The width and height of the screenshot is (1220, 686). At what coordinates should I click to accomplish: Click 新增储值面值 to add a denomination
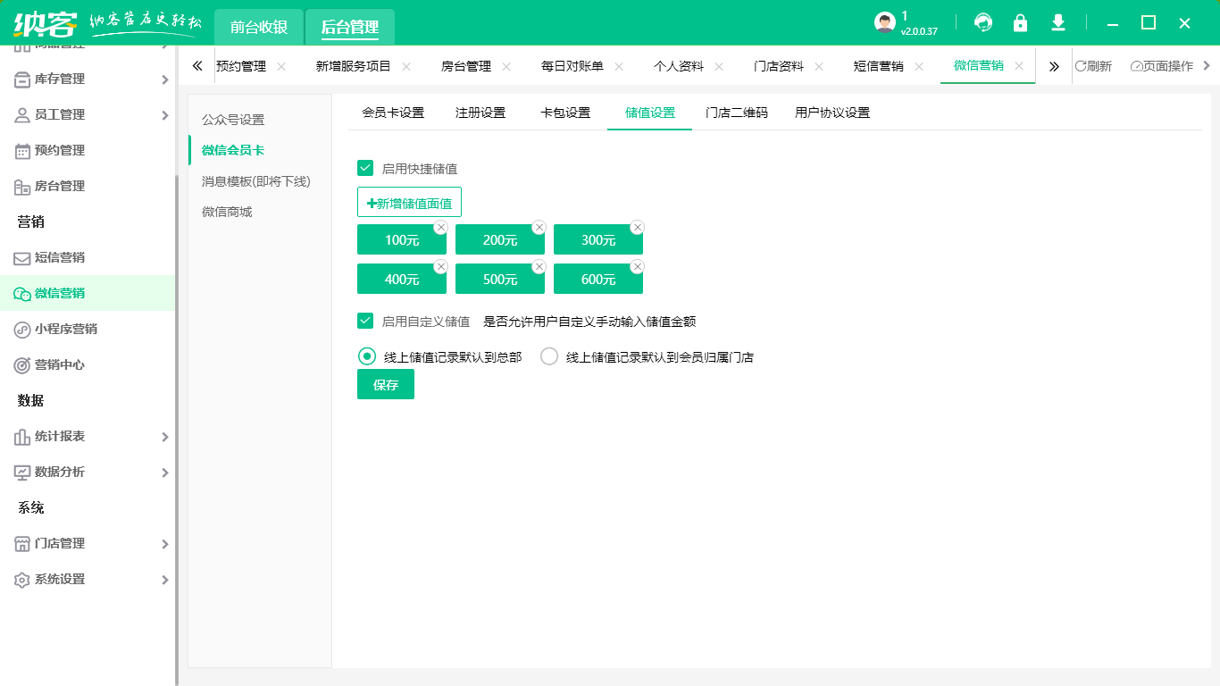click(x=408, y=202)
